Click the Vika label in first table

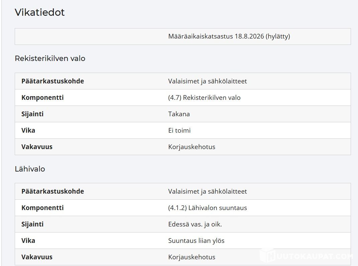click(x=28, y=130)
